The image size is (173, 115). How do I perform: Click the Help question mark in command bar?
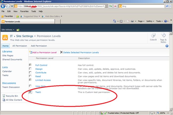[166, 21]
